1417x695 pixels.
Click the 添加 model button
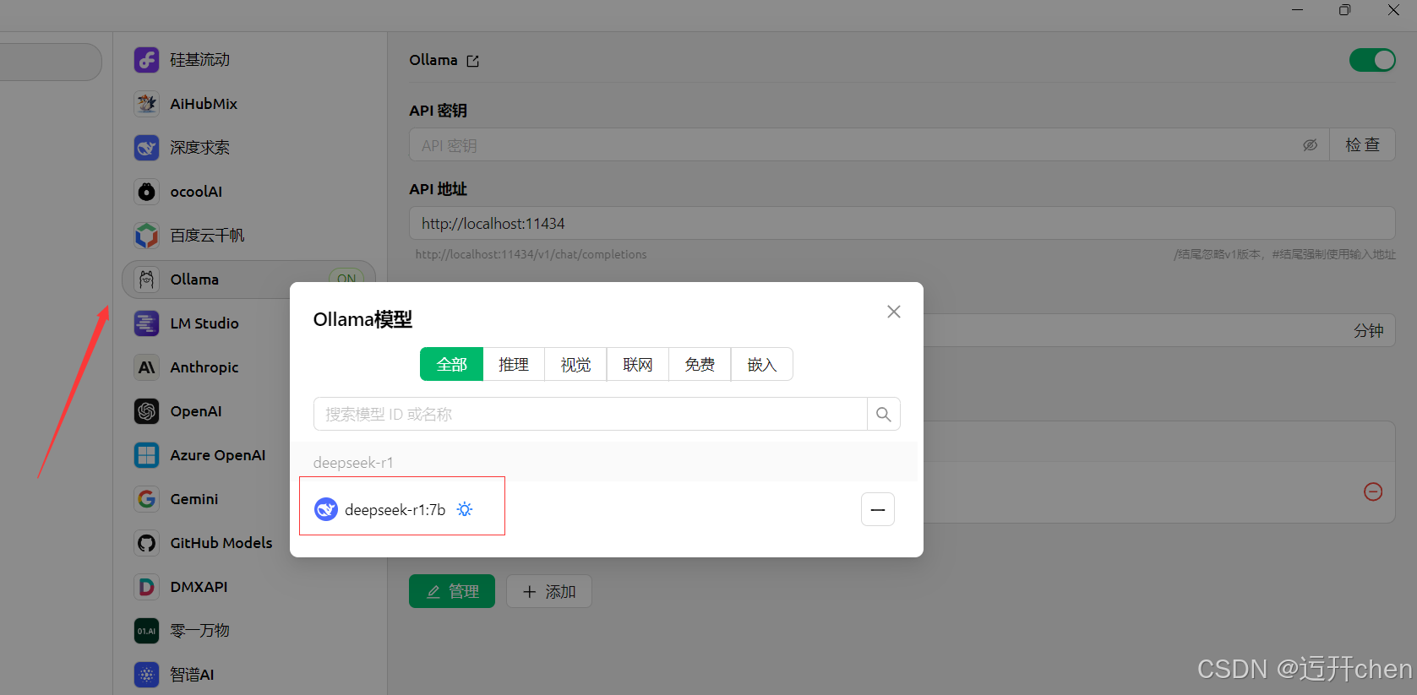549,591
